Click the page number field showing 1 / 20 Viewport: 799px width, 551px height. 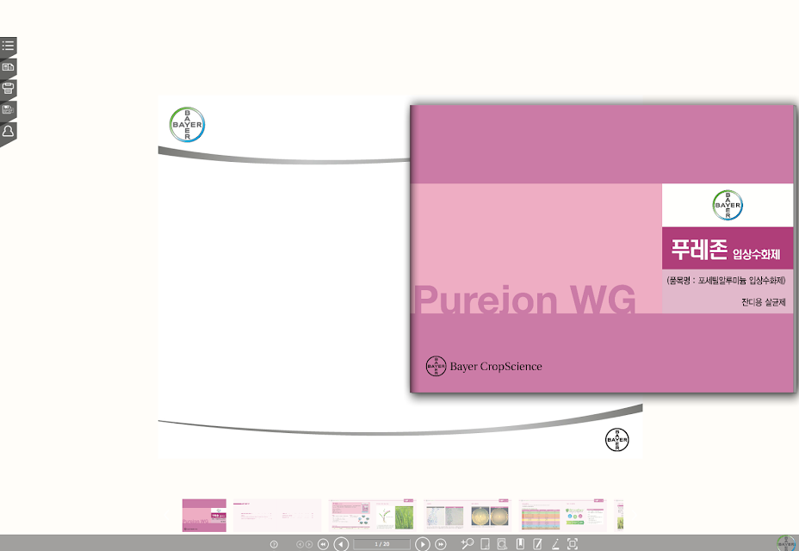point(381,544)
